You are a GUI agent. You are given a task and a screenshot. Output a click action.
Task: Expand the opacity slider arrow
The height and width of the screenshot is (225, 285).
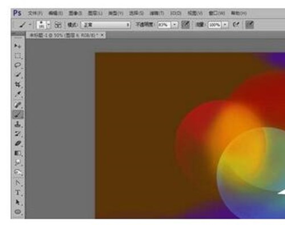(174, 24)
